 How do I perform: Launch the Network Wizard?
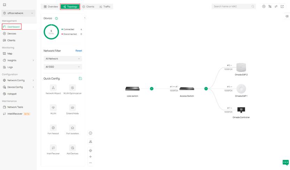(x=53, y=88)
